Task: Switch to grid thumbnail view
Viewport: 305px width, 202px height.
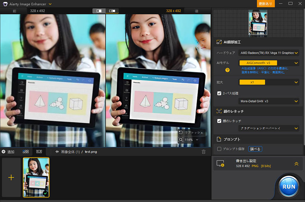Action: coord(26,151)
